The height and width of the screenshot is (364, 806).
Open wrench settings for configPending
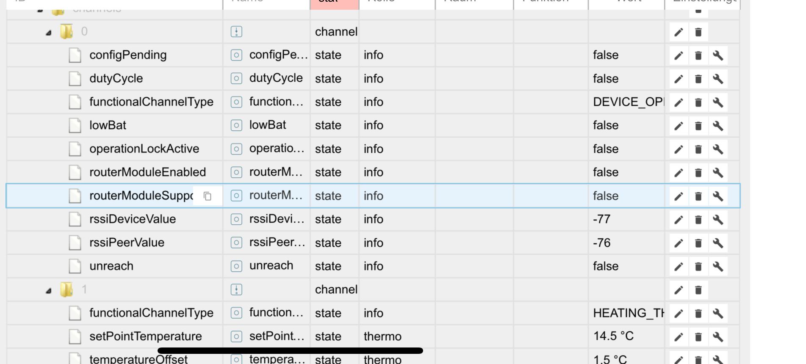pos(718,55)
